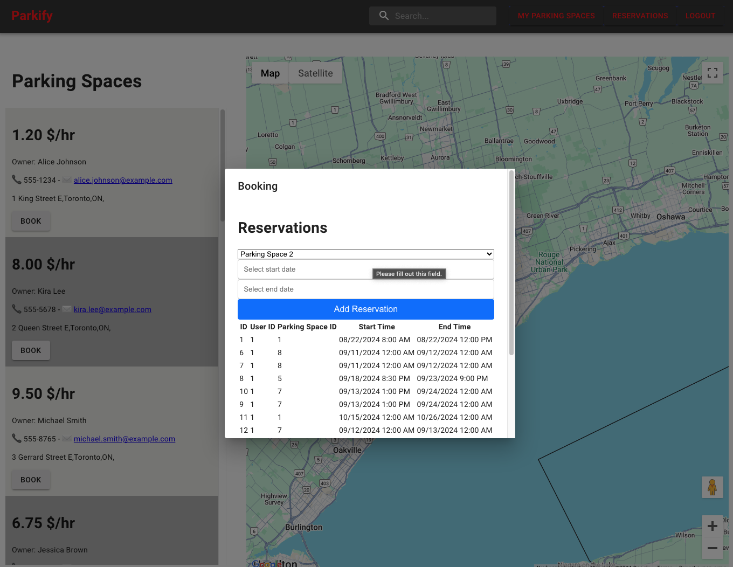The image size is (733, 567).
Task: Click phone icon next to 555-8765
Action: coord(17,438)
